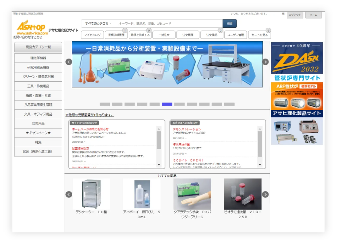Select 試薬(東京化成工業) category
The image size is (337, 244).
coord(38,151)
